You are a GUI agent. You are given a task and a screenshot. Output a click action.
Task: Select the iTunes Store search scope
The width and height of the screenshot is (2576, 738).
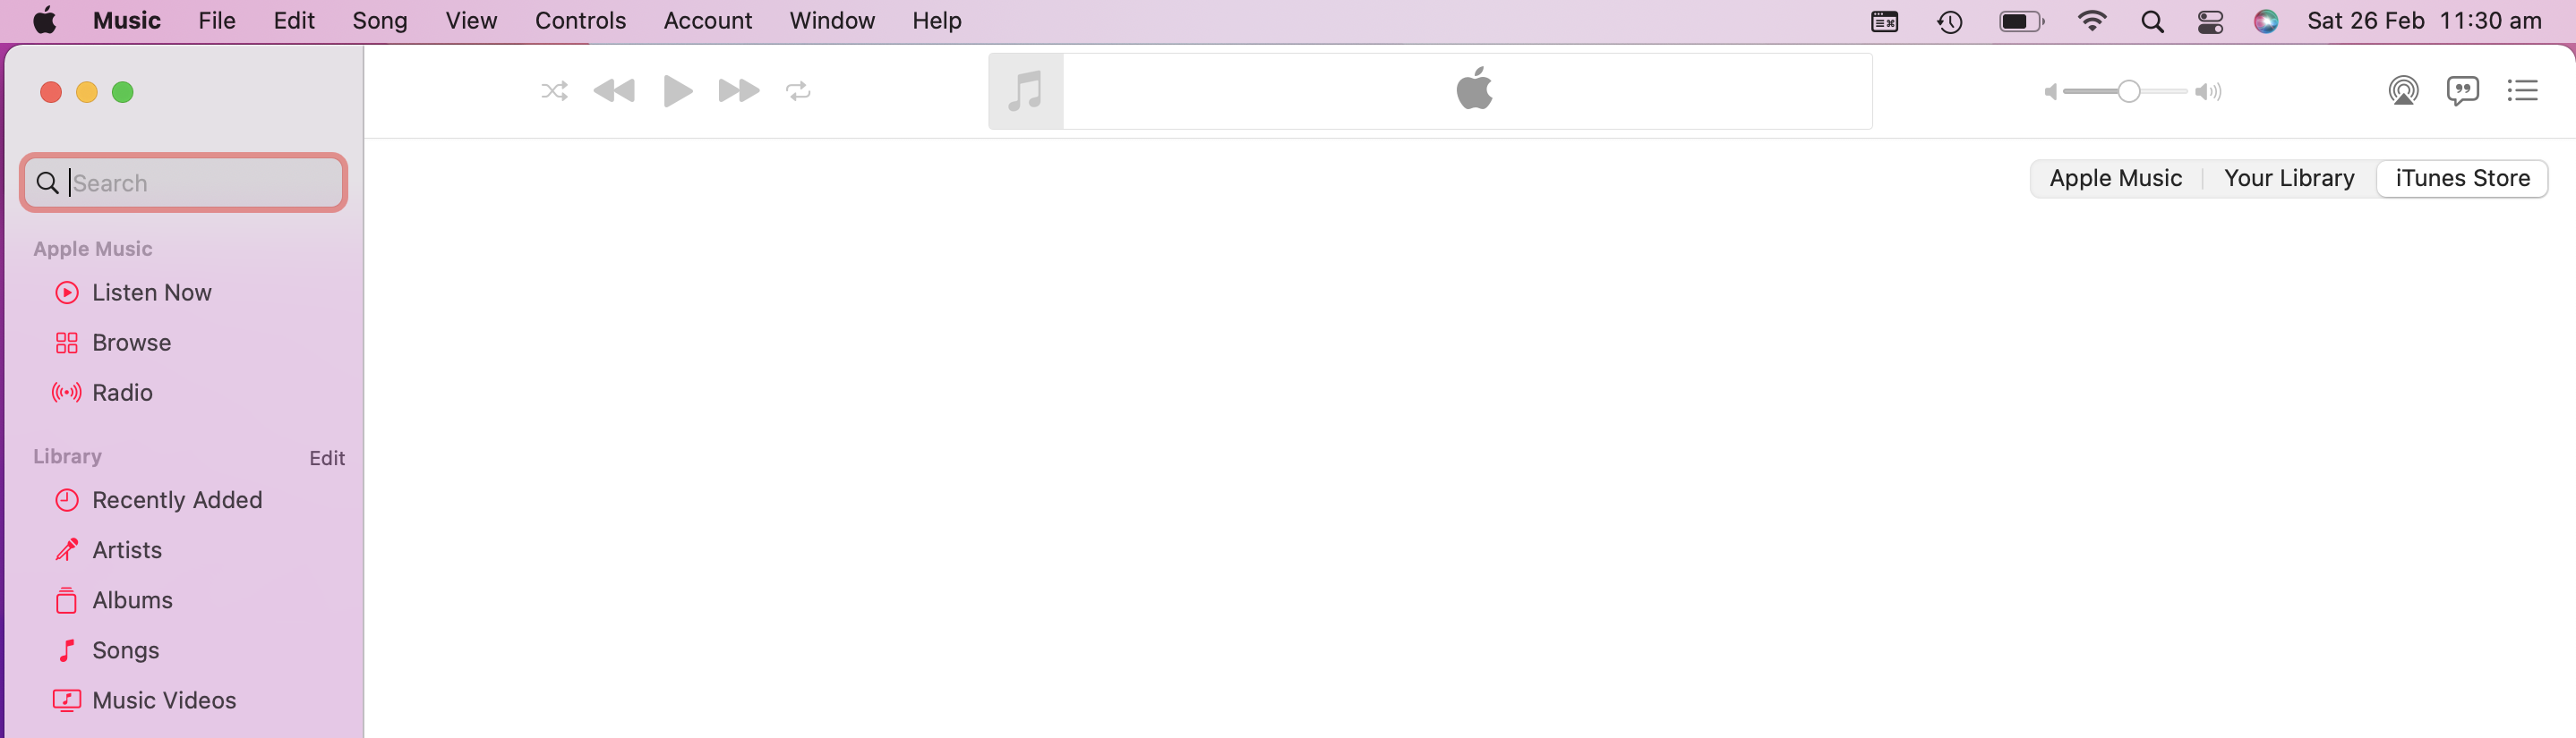2462,179
